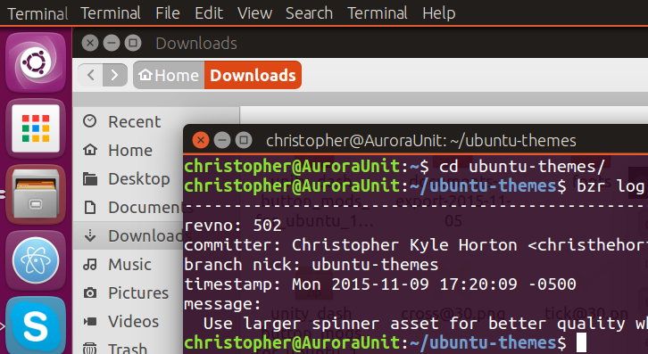The width and height of the screenshot is (648, 354).
Task: Open the Search menu
Action: 309,13
